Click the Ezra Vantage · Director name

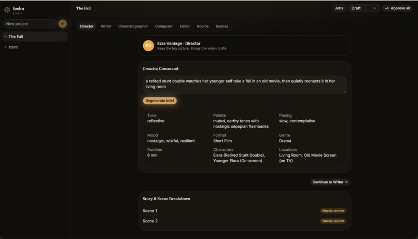coord(178,44)
